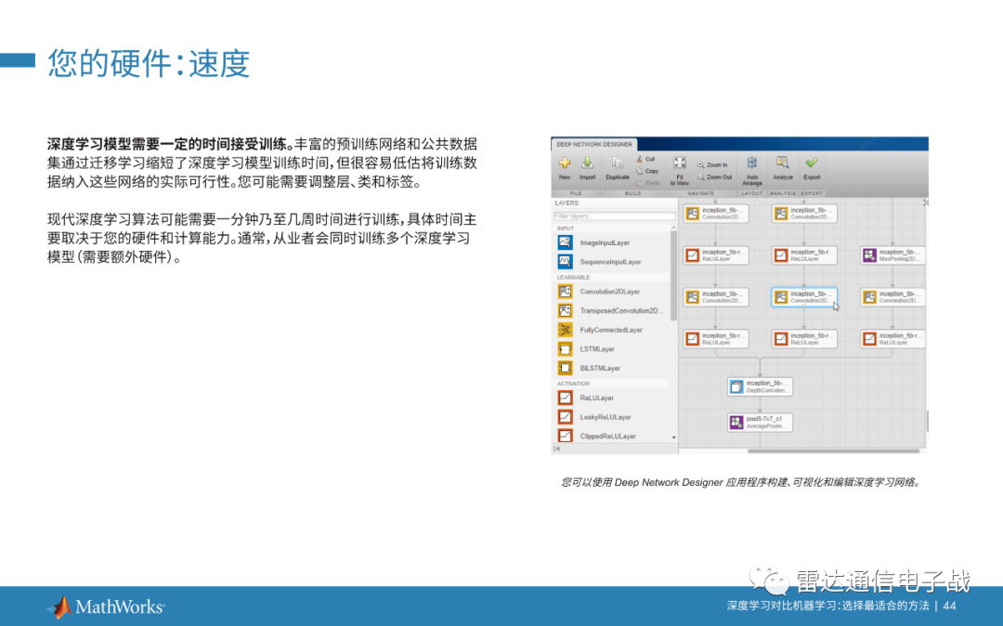Open the Analyze network tool
Screen dimensions: 1003x626
click(x=782, y=168)
